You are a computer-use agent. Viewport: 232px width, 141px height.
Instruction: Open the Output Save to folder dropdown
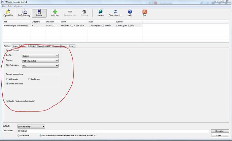tap(31, 127)
